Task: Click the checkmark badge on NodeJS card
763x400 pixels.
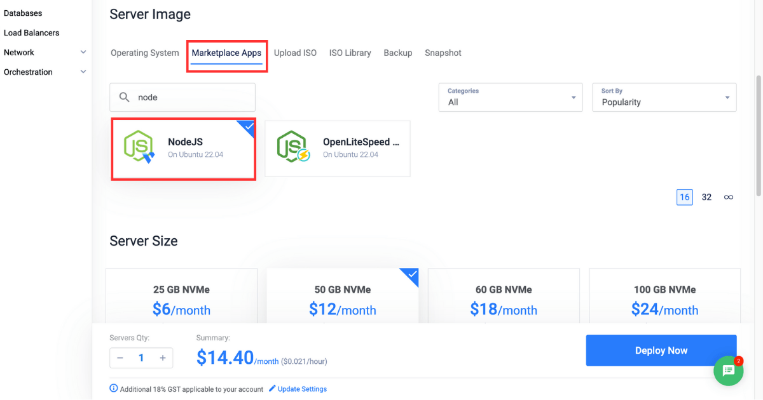Action: pos(248,126)
